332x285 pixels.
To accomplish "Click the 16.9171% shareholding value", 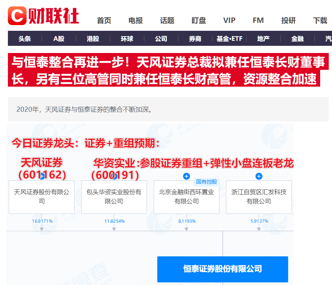I will point(42,221).
